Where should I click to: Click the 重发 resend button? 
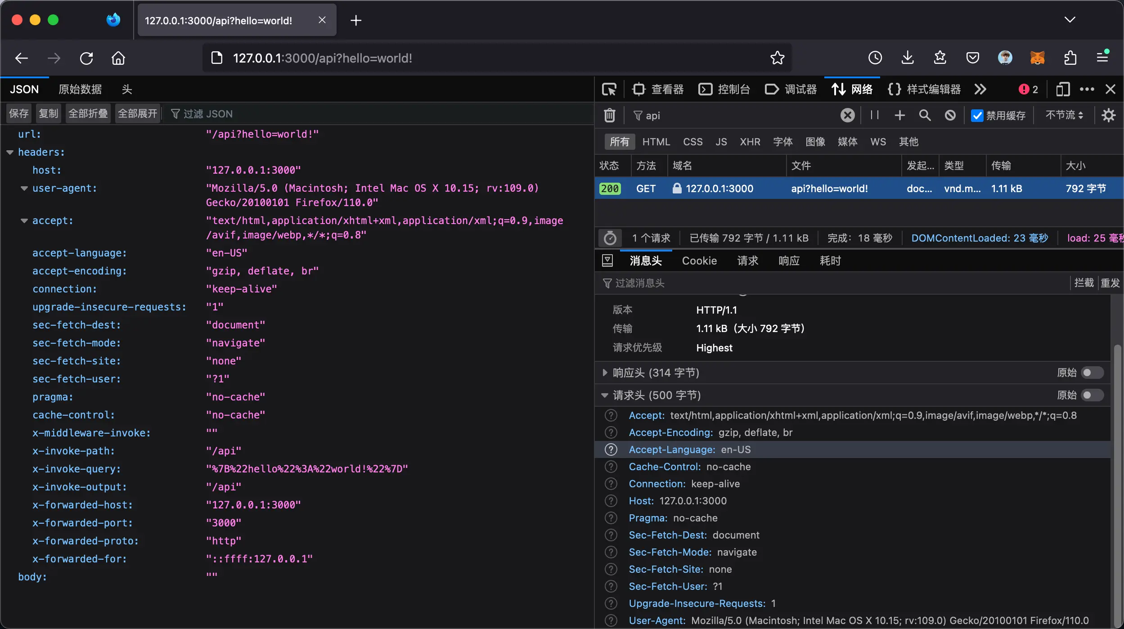1110,283
